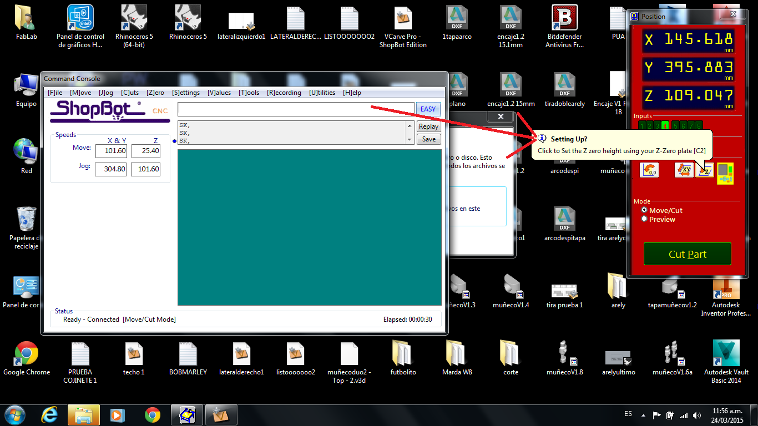The width and height of the screenshot is (758, 426).
Task: Click the ES language indicator in taskbar
Action: pos(628,414)
